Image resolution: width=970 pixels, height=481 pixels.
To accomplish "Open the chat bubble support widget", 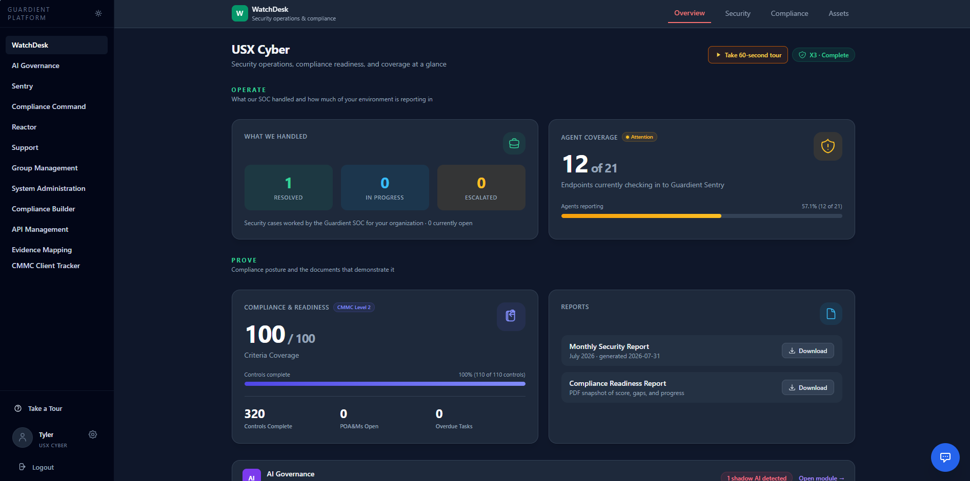I will pos(945,457).
